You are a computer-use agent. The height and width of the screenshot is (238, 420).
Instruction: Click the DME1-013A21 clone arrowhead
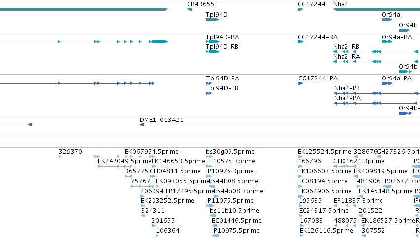click(x=142, y=125)
